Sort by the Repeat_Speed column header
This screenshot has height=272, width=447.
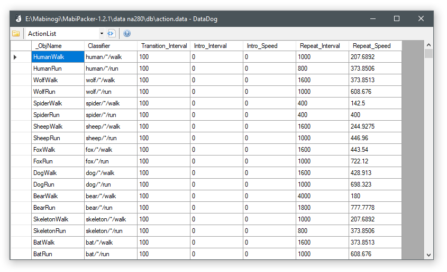(x=375, y=46)
